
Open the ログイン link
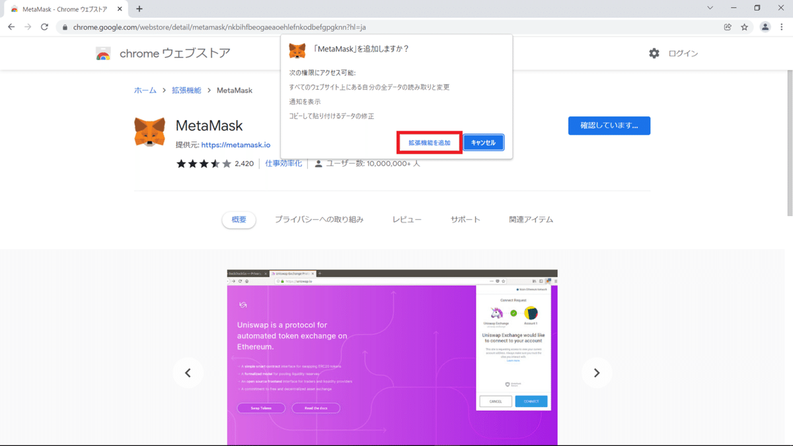684,54
